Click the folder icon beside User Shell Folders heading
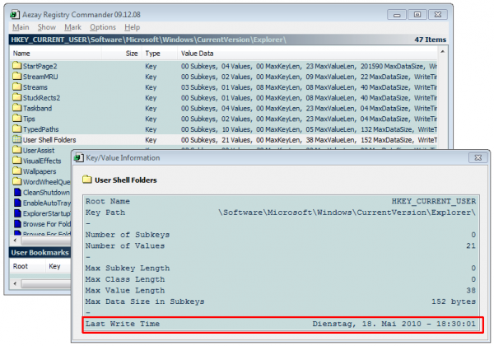This screenshot has width=494, height=346. coord(87,180)
